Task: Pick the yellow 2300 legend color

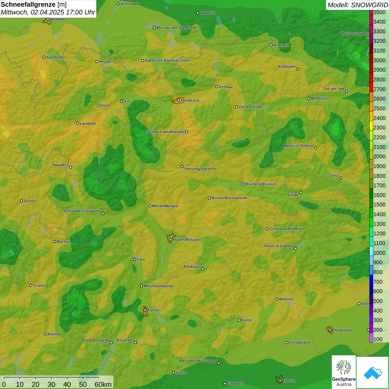Action: 371,128
